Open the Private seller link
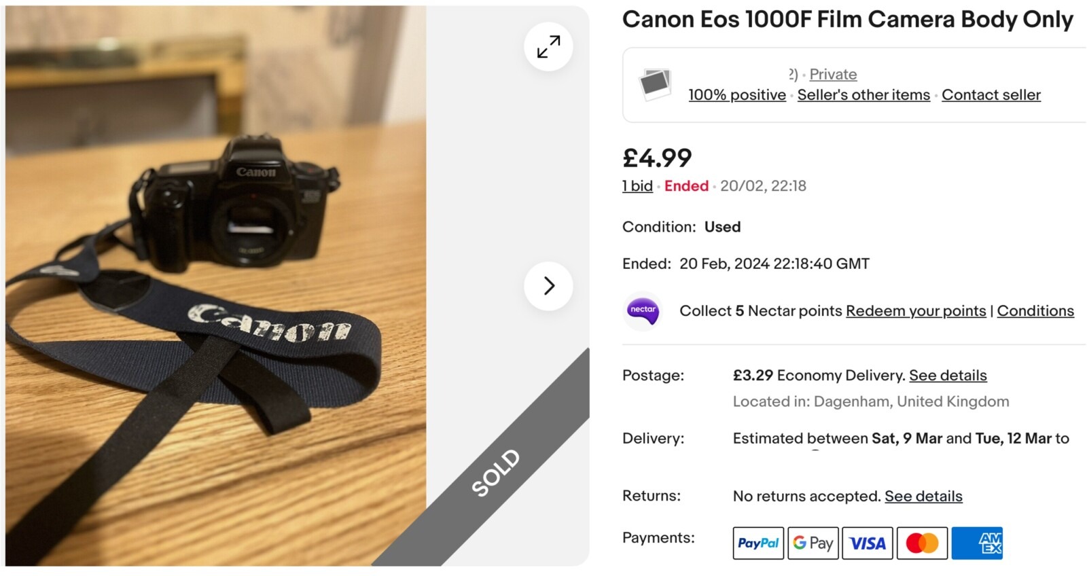This screenshot has height=576, width=1087. click(833, 75)
